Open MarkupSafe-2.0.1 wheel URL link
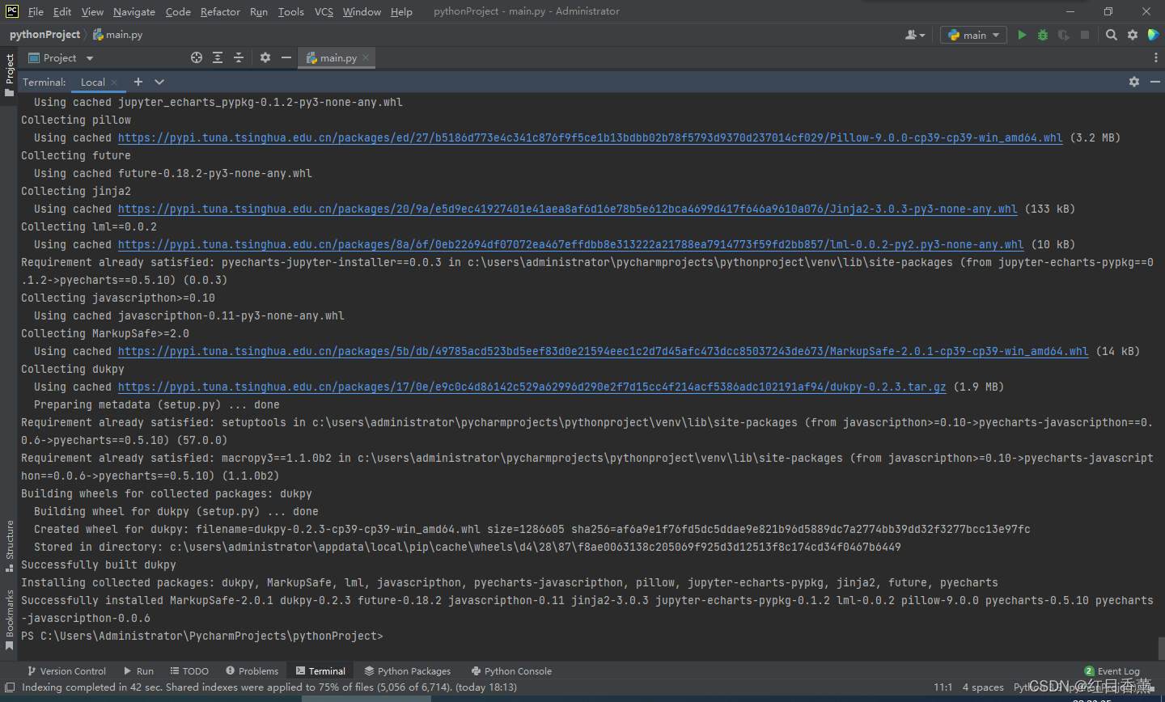 [603, 352]
